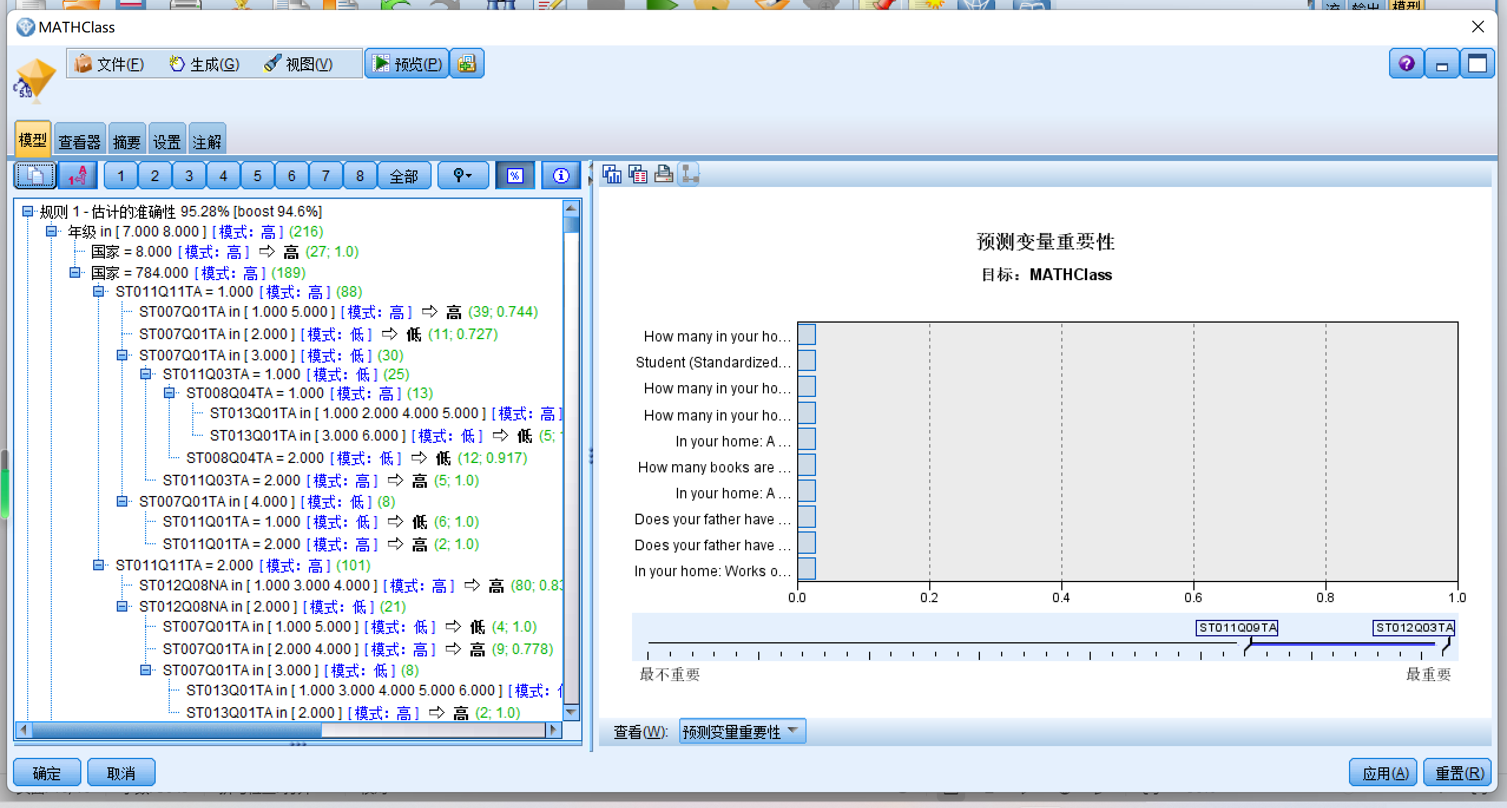The width and height of the screenshot is (1507, 808).
Task: Show tree level 2 button
Action: point(155,176)
